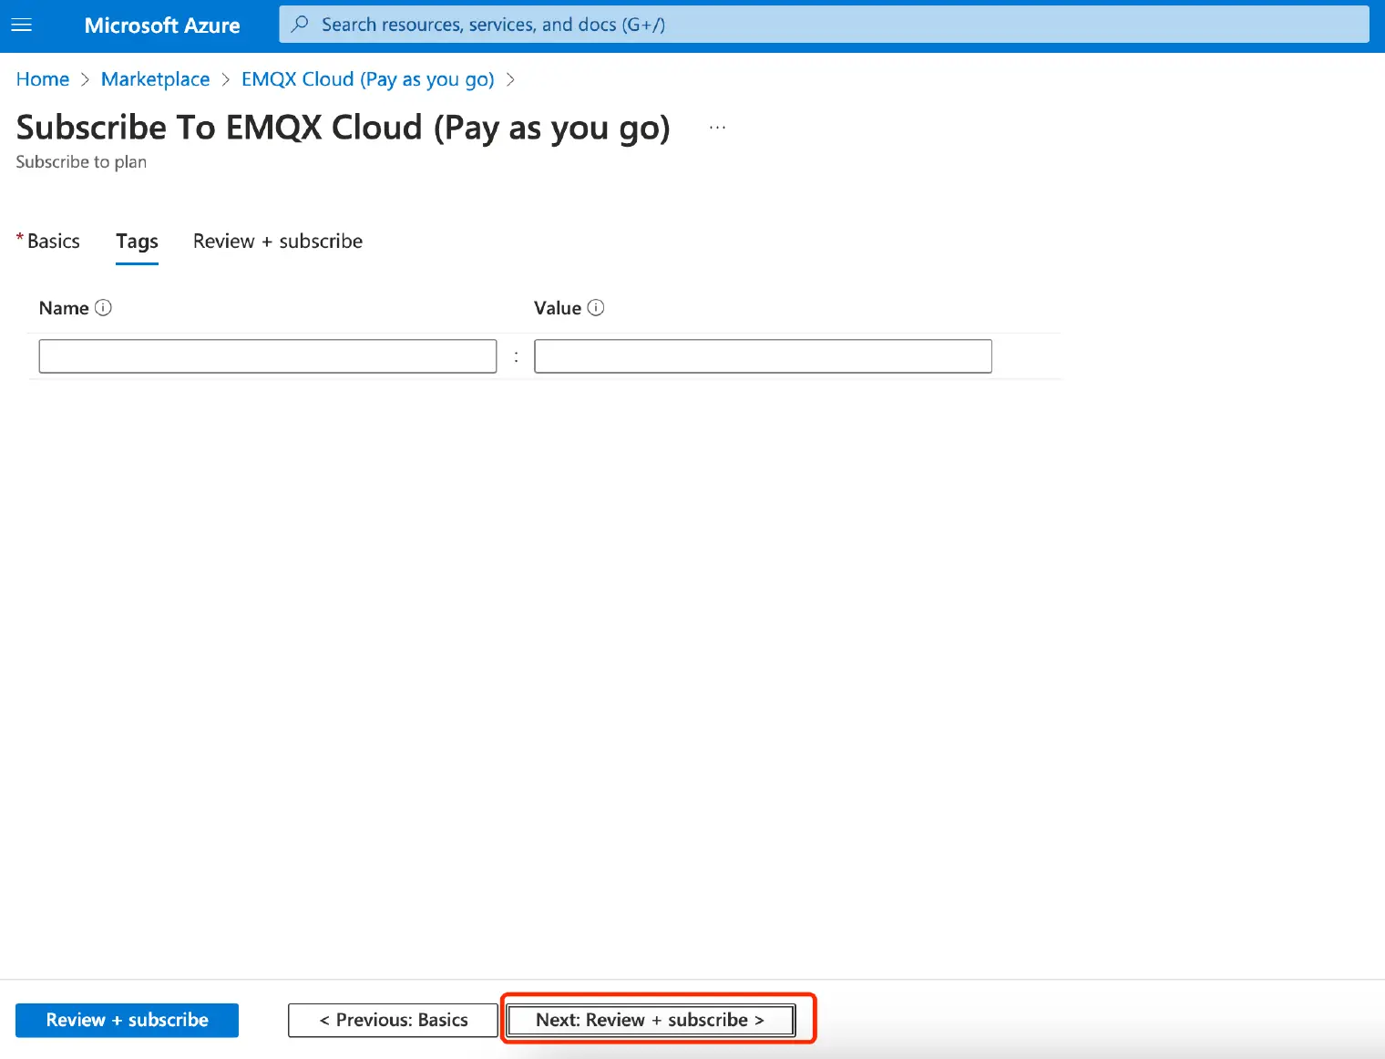Click the Value column header label
The height and width of the screenshot is (1059, 1385).
point(558,308)
